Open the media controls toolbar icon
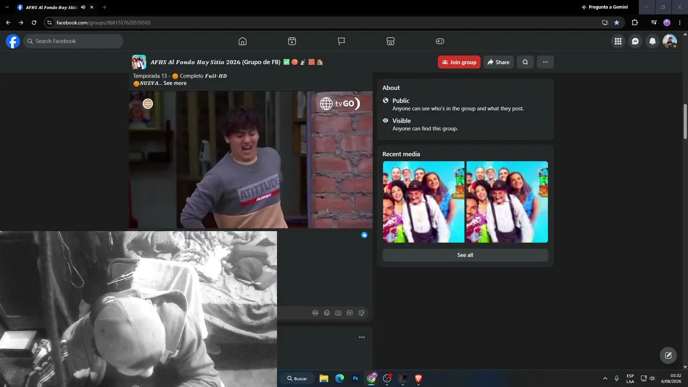This screenshot has height=387, width=688. [x=654, y=23]
